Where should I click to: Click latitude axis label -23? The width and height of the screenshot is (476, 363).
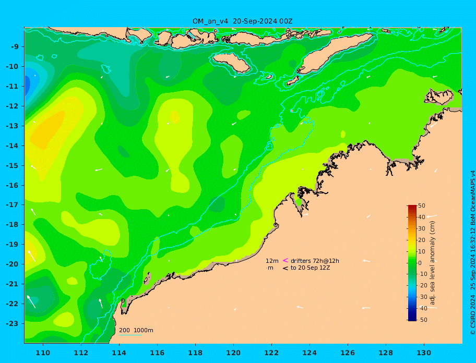point(12,323)
